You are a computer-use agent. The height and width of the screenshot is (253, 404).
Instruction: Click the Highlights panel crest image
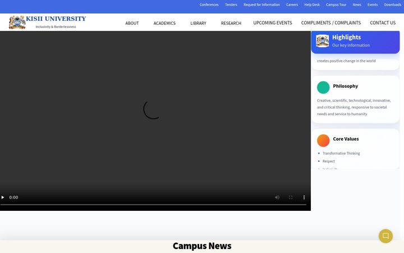coord(323,41)
